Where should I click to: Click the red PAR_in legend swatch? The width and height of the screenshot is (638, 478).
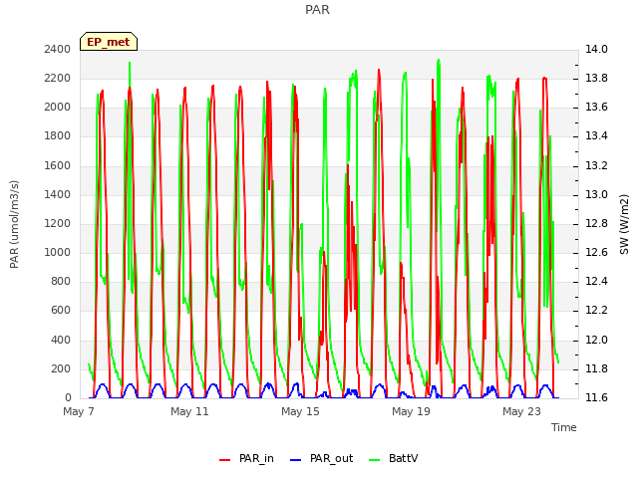tap(225, 460)
